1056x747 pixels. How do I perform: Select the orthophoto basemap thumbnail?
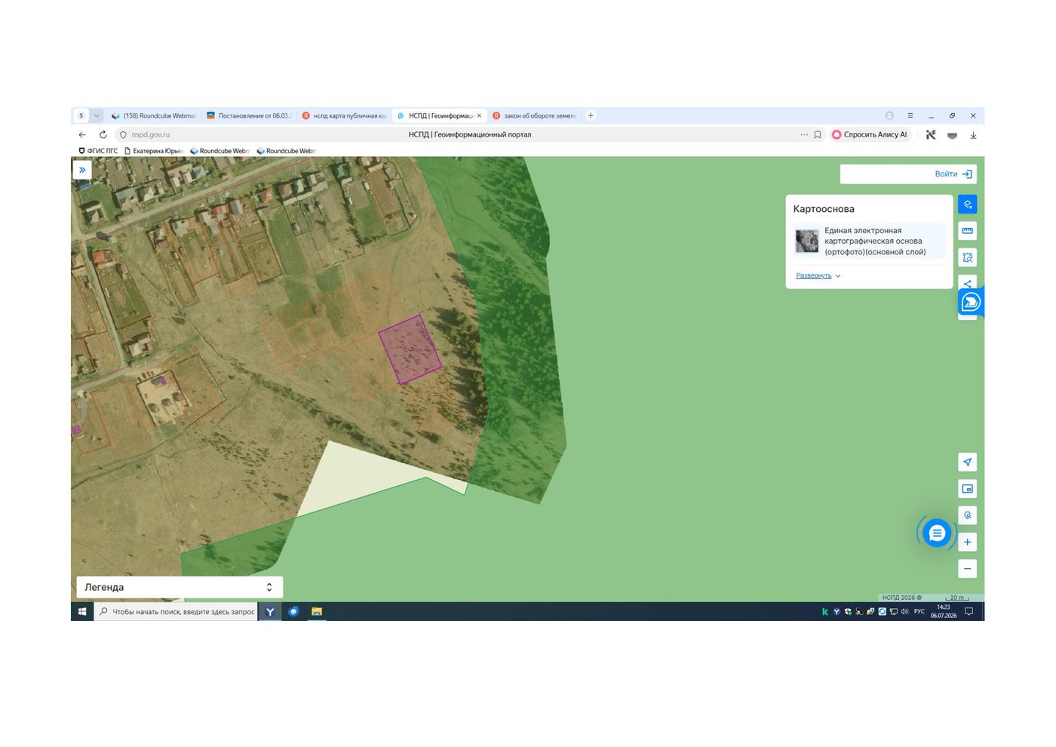pos(807,241)
